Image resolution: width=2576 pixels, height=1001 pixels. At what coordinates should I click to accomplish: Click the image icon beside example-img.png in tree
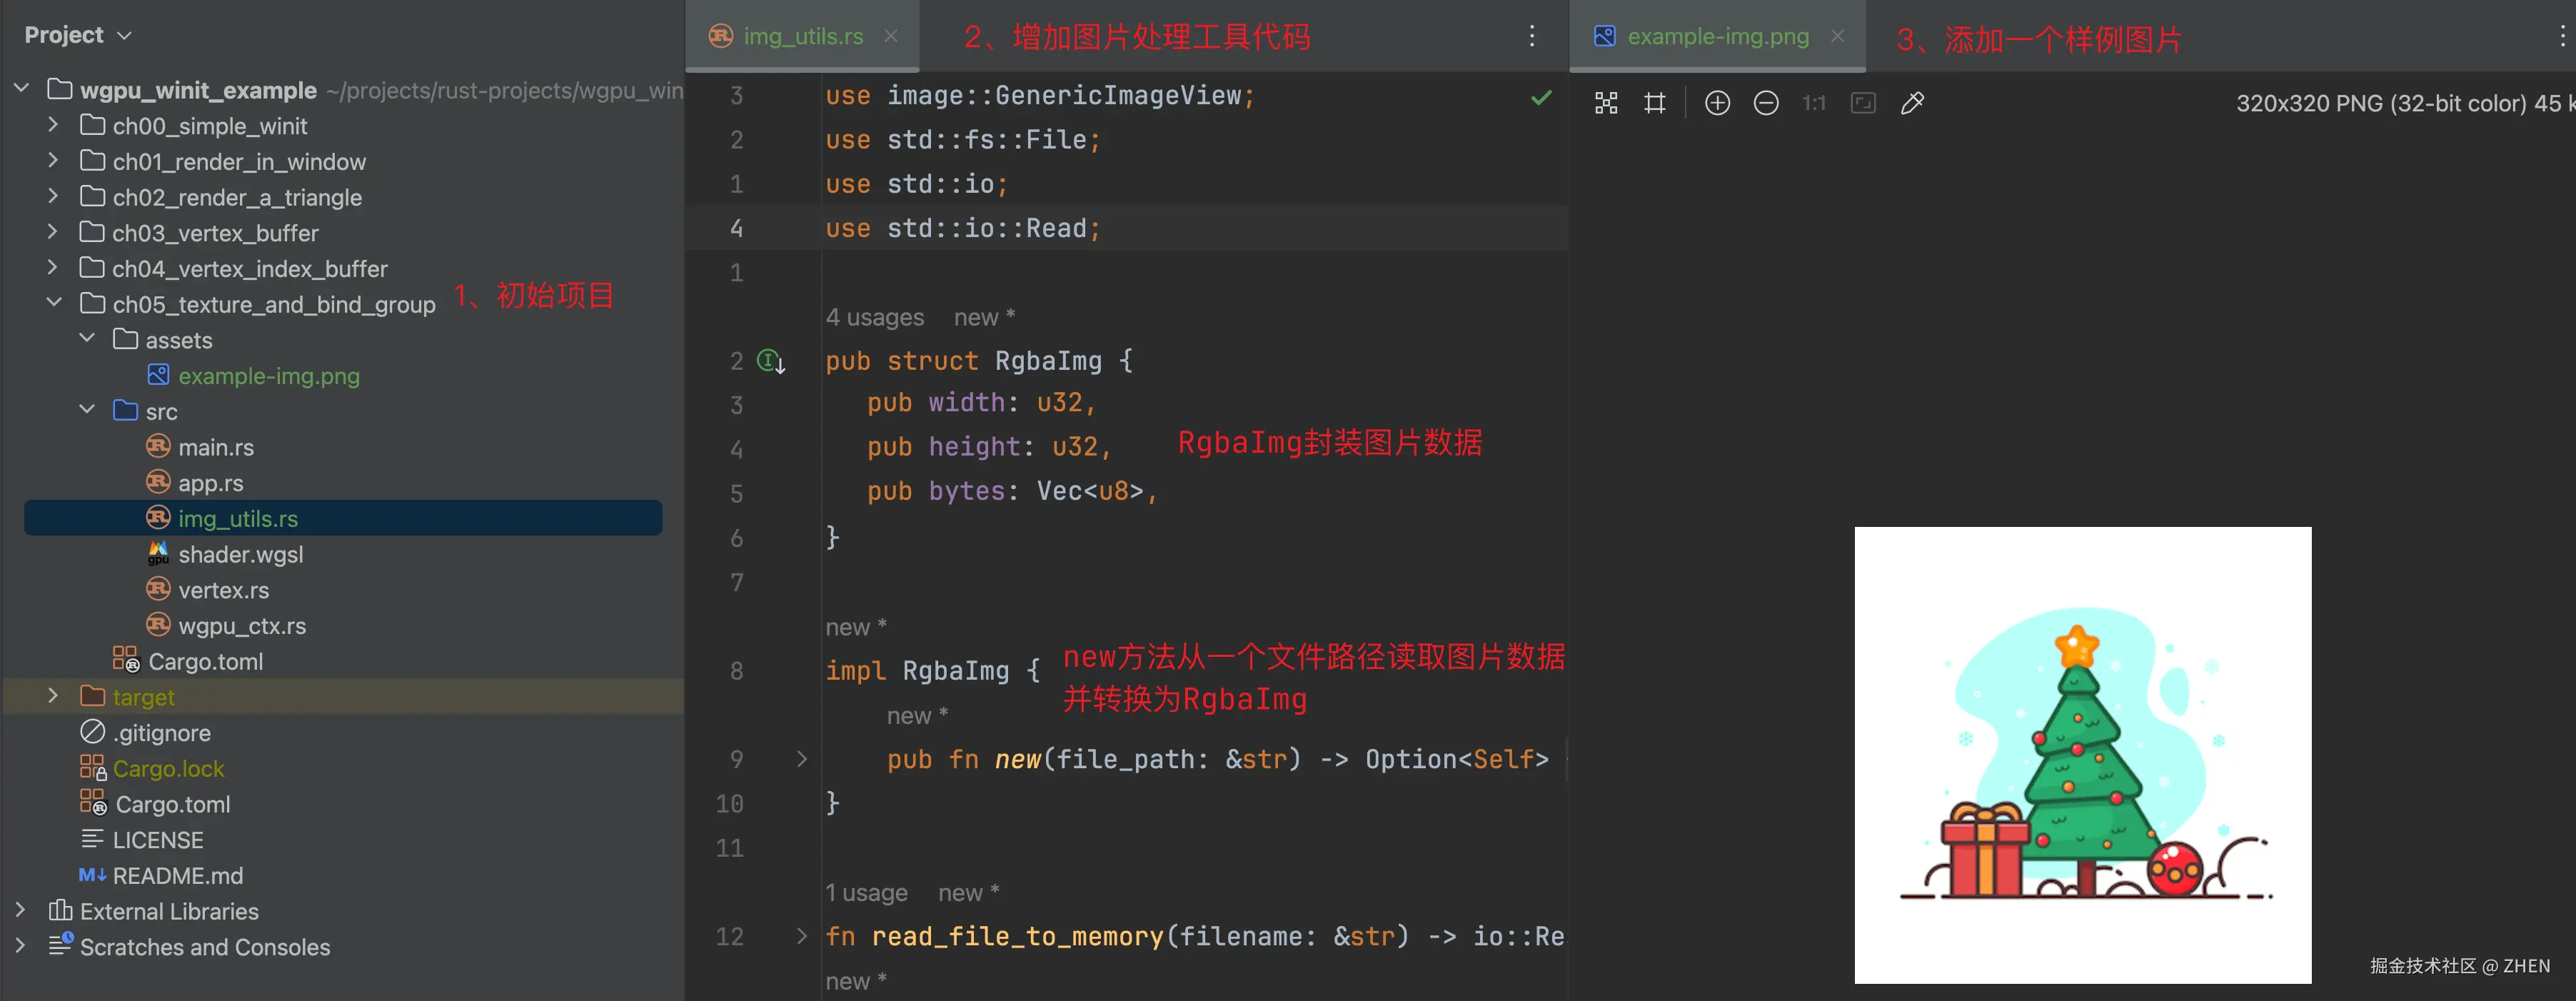click(158, 375)
